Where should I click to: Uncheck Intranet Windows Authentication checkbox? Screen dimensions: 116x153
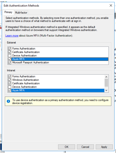10,80
